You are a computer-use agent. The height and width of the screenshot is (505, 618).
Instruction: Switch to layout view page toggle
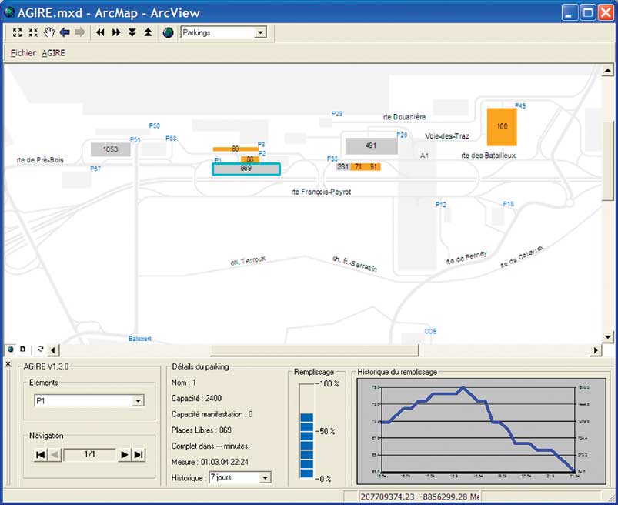click(x=23, y=349)
